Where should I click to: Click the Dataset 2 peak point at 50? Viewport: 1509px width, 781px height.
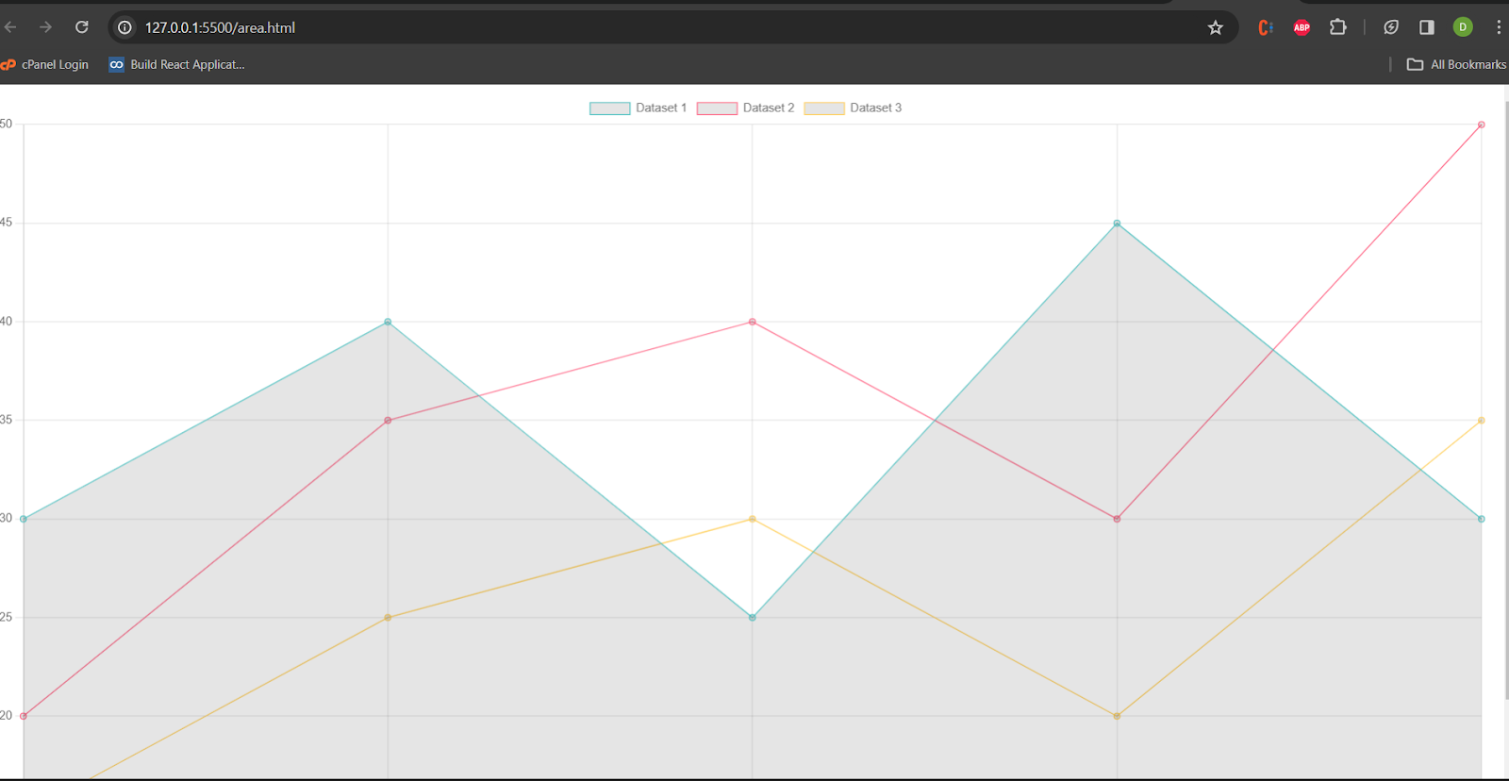pos(1481,125)
